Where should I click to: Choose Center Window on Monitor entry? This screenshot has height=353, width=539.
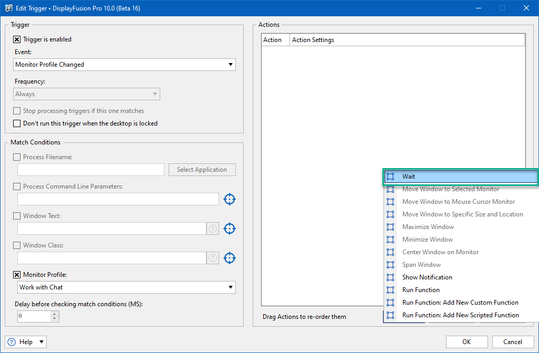coord(461,252)
